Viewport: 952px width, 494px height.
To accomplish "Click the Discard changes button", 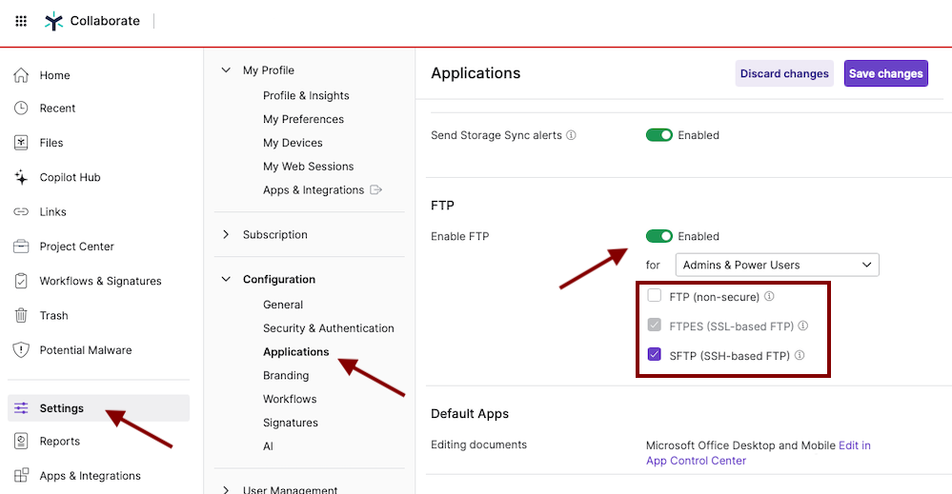I will (783, 73).
